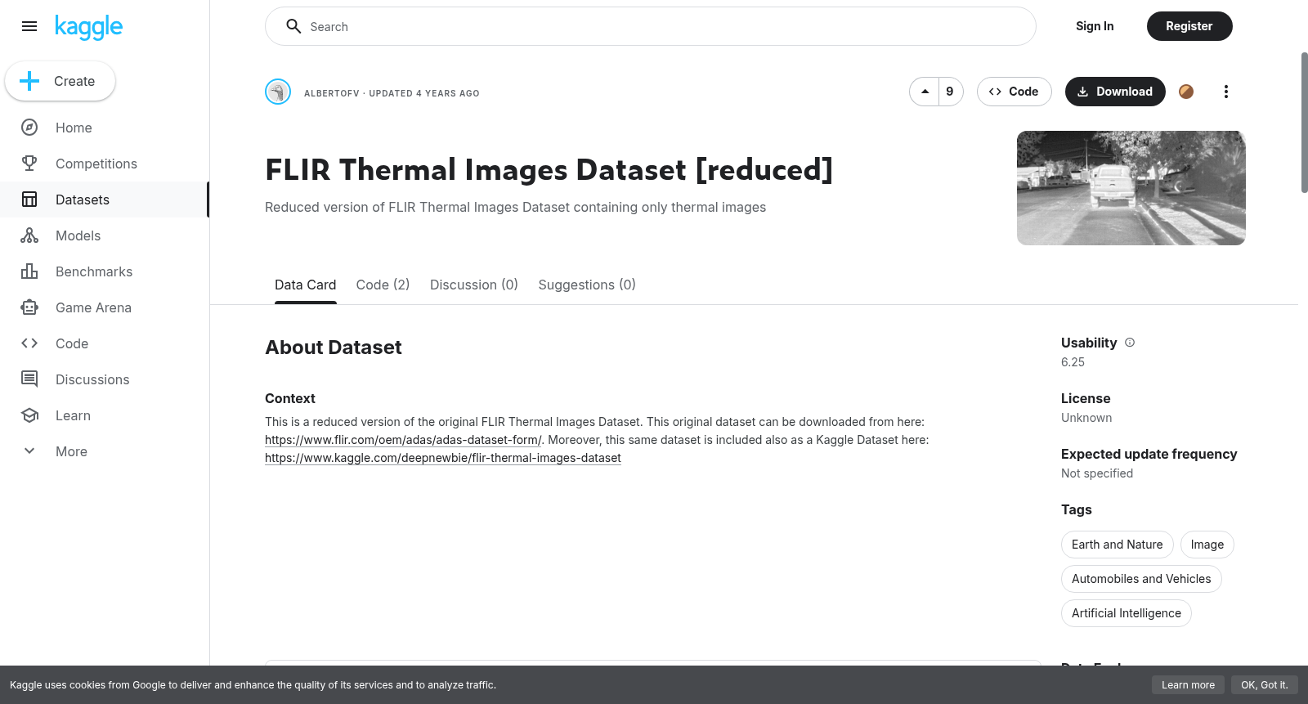Open the hamburger navigation menu
This screenshot has width=1308, height=704.
click(x=29, y=26)
